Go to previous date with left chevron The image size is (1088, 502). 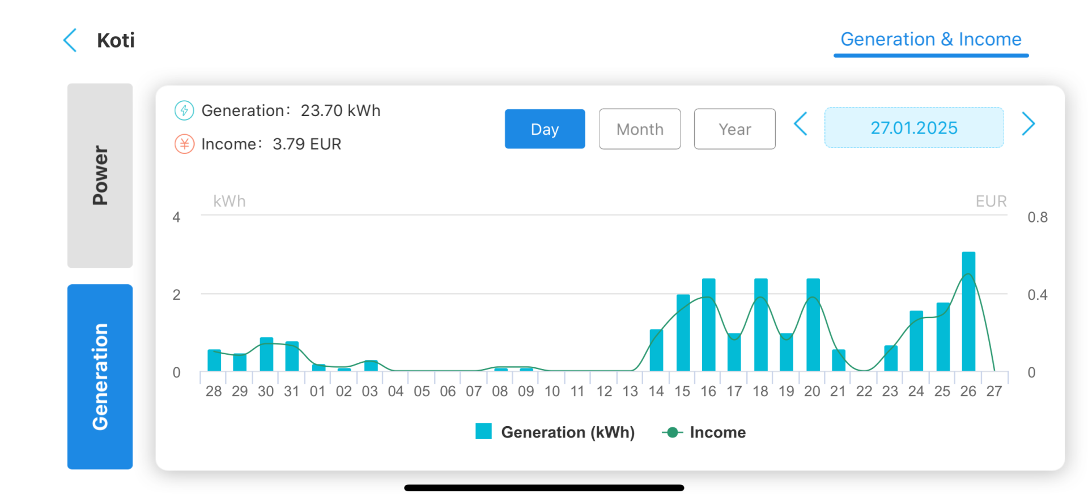[800, 125]
